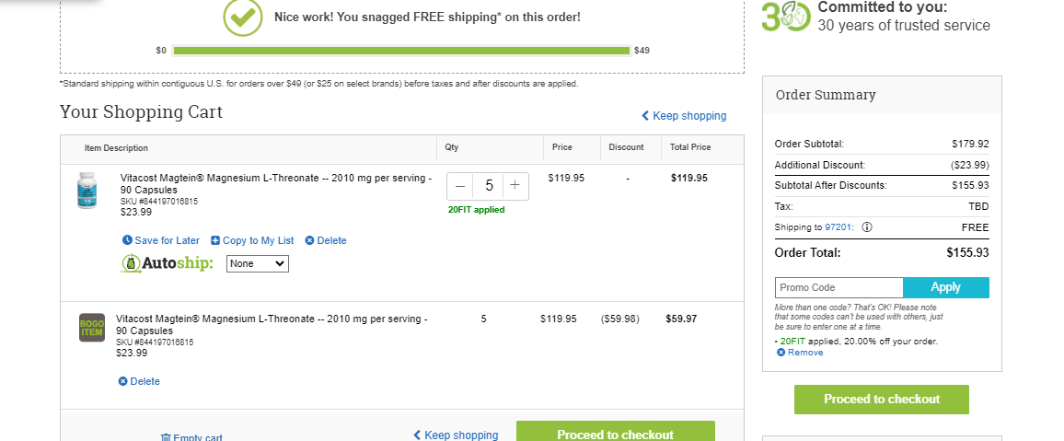Decrease quantity with the minus button
This screenshot has width=1064, height=441.
[461, 185]
